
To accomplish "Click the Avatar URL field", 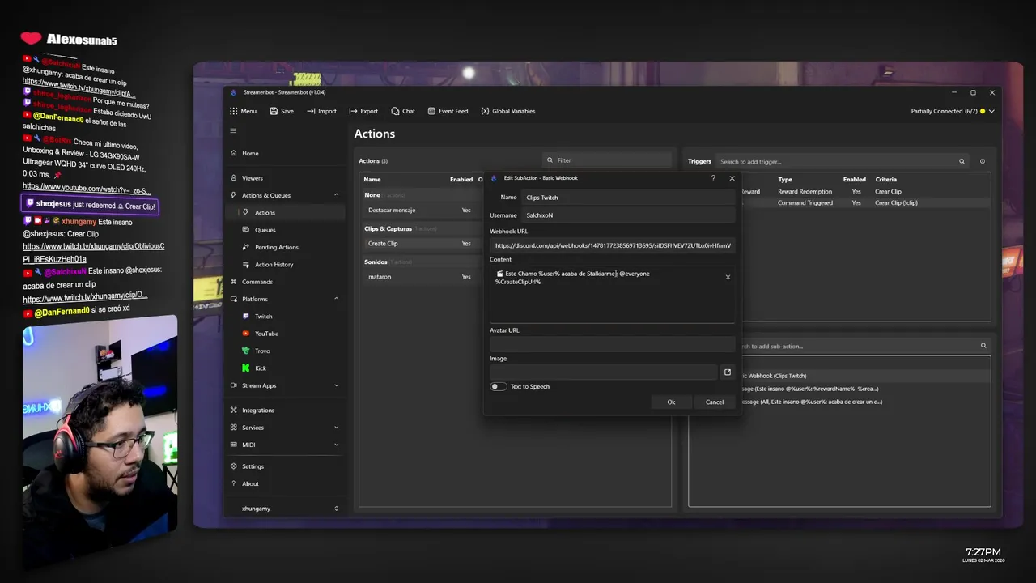I will pos(612,344).
